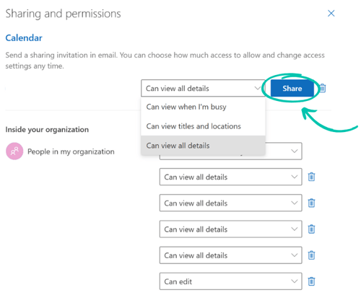Remove the Can edit permission entry

point(311,281)
